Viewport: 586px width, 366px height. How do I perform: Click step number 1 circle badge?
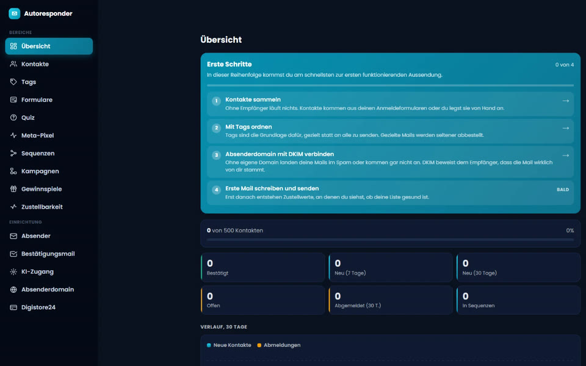coord(216,101)
